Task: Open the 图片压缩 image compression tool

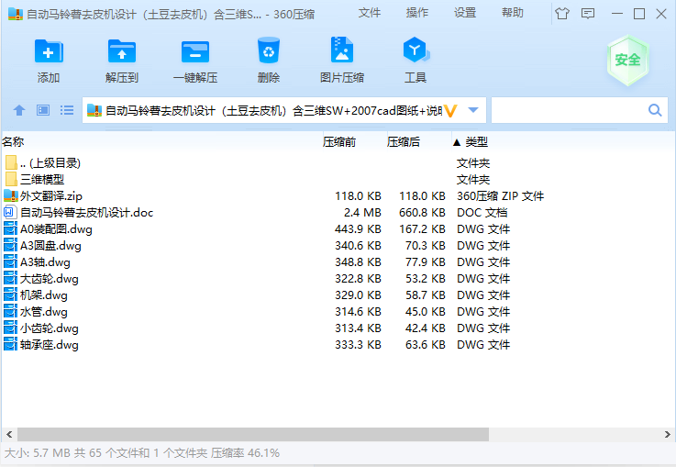Action: [342, 50]
